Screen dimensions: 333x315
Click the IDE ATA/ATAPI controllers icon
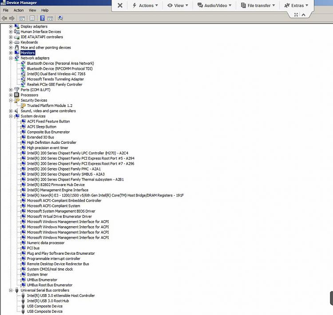point(17,37)
